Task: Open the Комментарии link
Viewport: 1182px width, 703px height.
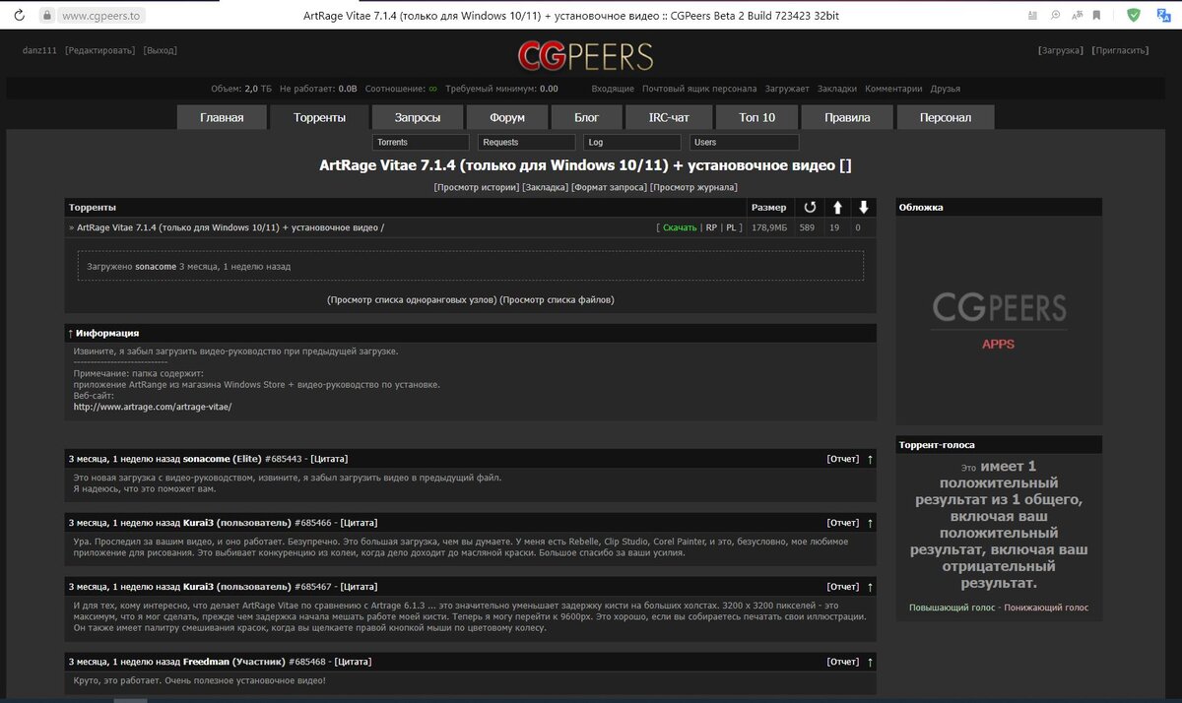Action: click(x=893, y=89)
